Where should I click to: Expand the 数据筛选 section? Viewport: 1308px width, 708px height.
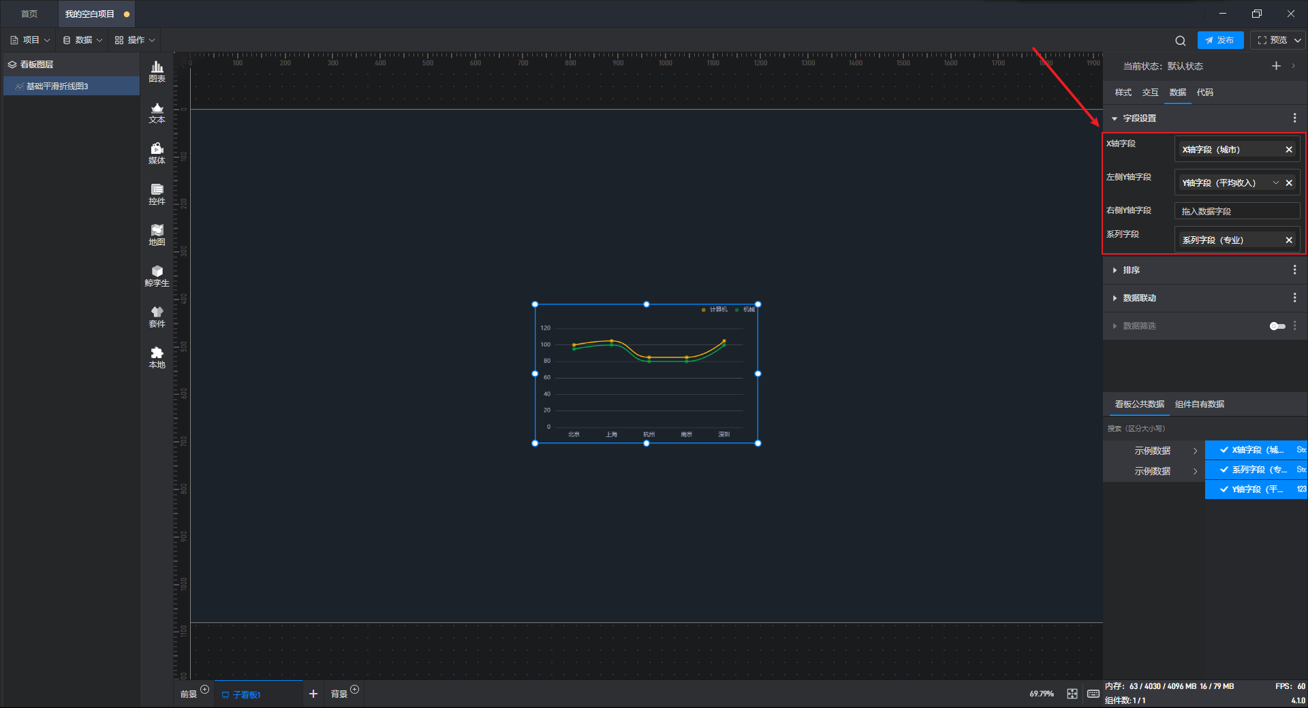(1115, 326)
